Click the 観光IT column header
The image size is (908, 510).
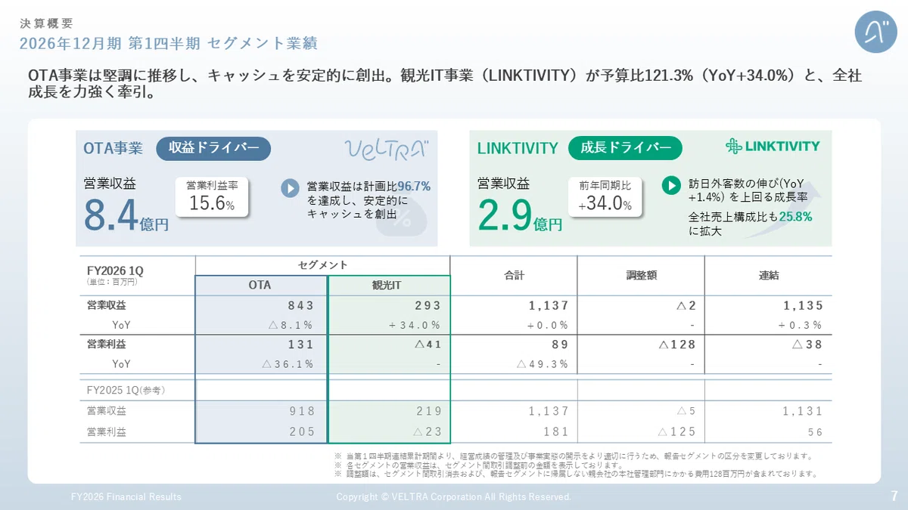[387, 286]
